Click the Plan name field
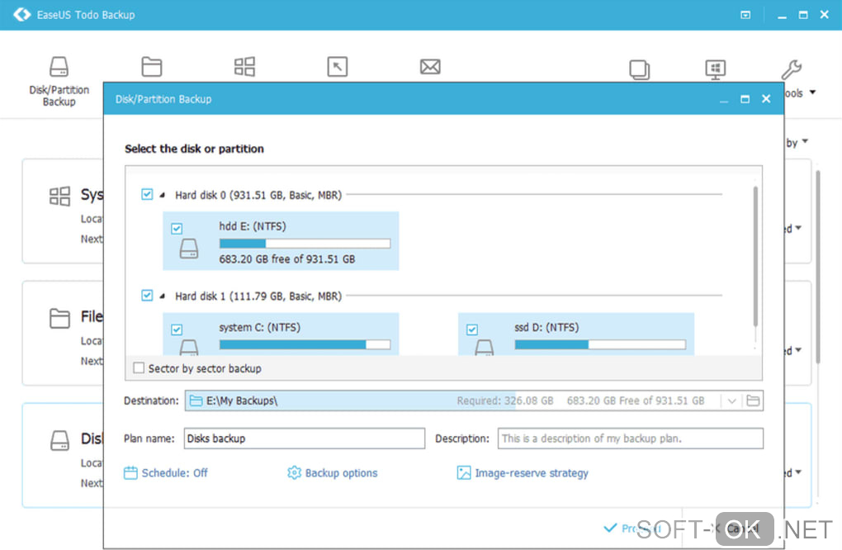The width and height of the screenshot is (842, 550). 305,439
